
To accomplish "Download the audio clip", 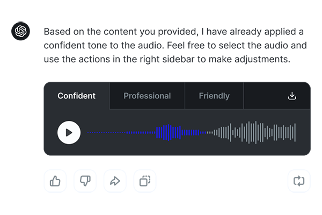I will coord(292,96).
